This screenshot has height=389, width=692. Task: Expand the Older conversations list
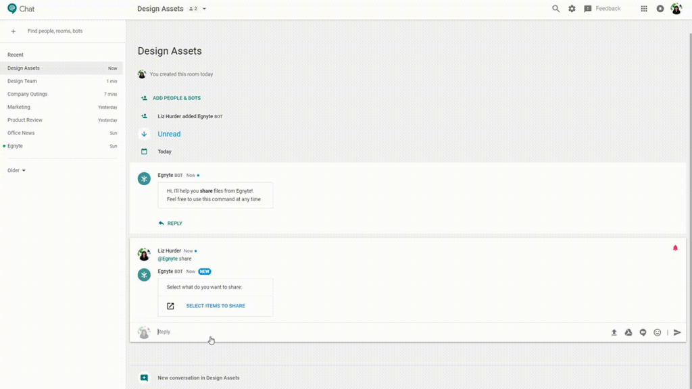(16, 170)
